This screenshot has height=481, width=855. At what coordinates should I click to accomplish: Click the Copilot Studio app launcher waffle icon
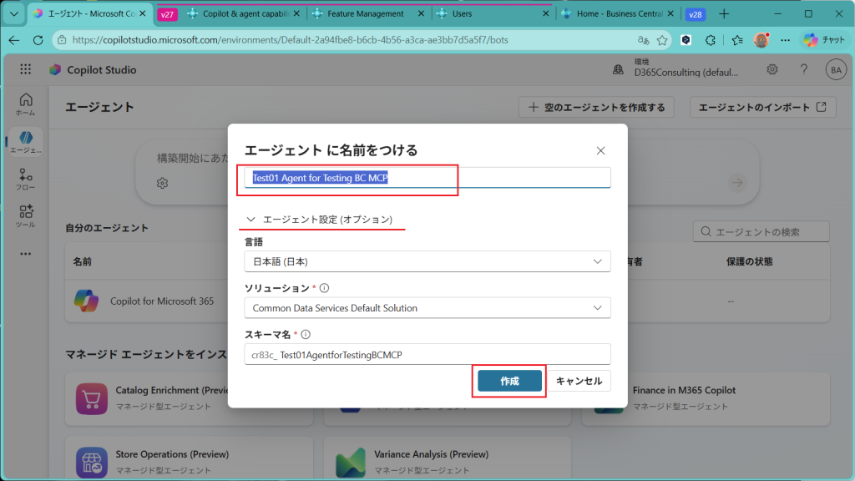click(x=25, y=70)
